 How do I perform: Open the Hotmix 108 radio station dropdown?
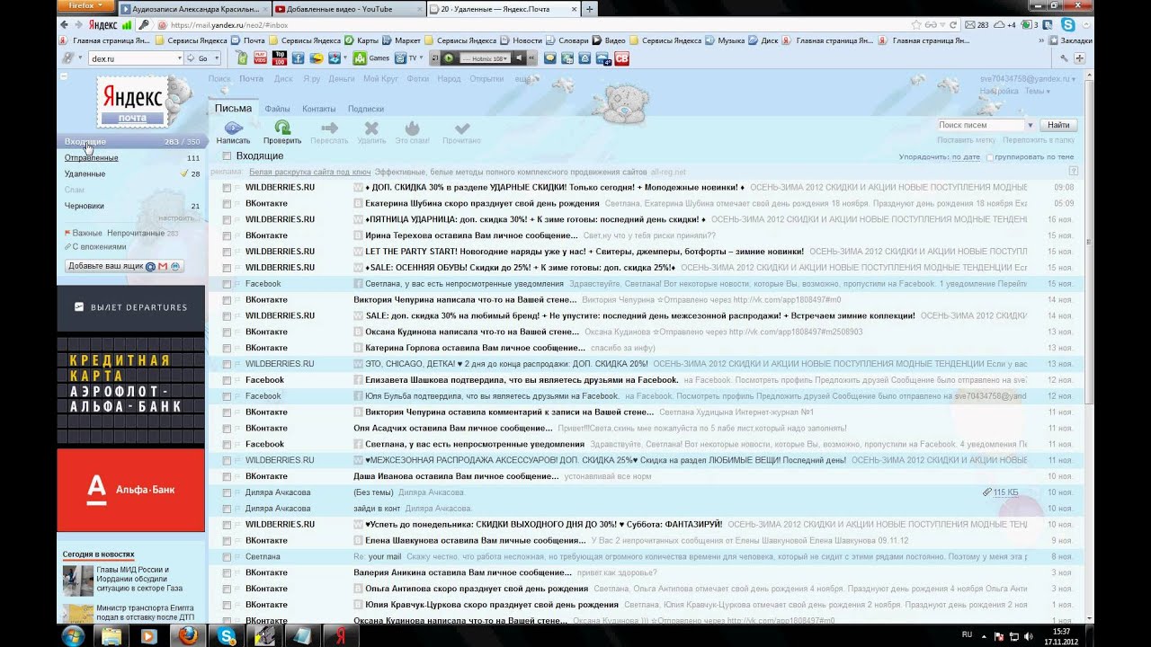pos(486,58)
